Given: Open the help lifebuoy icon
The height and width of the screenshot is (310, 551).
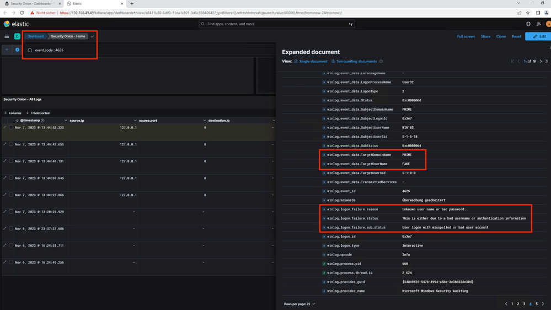Looking at the screenshot, I should (528, 24).
